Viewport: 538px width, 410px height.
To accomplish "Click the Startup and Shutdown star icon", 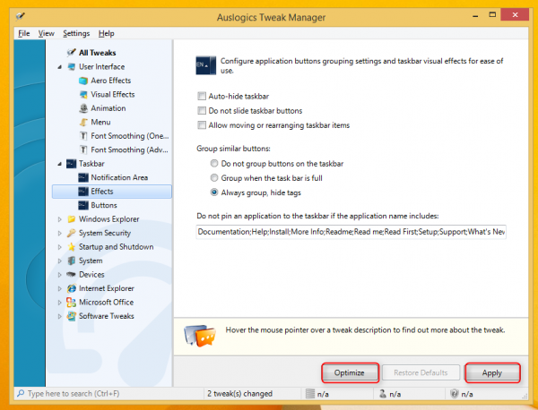I will point(72,246).
